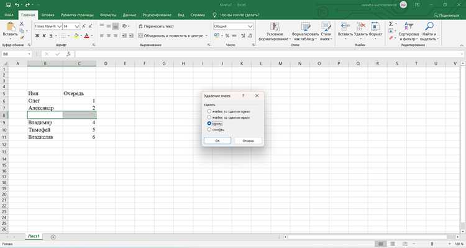Screen dimensions: 466x248
Task: Apply italic with the К button
Action: [x=44, y=35]
